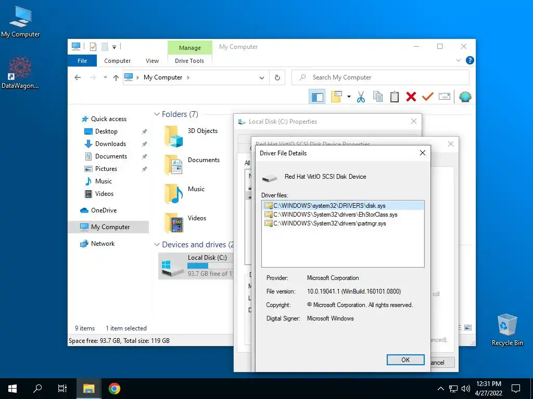
Task: Click the chevron after My Computer breadcrumb
Action: coord(188,78)
